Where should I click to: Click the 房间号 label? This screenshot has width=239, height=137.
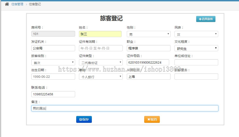pos(37,28)
